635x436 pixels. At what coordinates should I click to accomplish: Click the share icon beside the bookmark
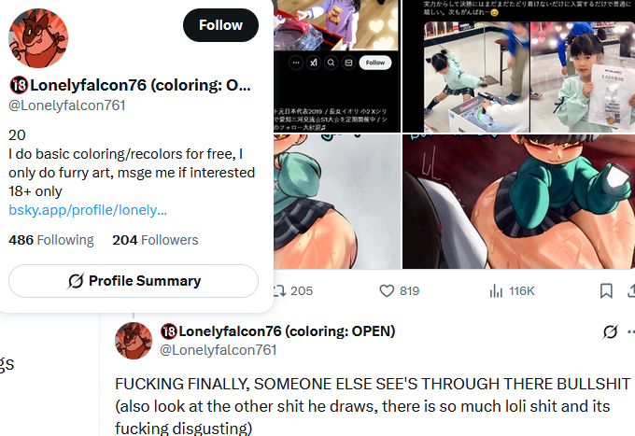tap(631, 290)
